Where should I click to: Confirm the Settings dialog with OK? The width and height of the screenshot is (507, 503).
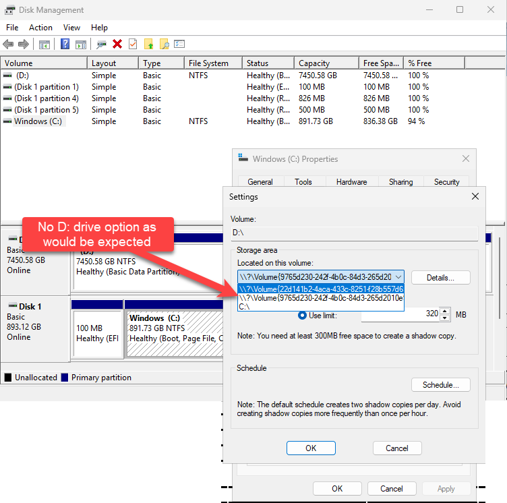click(311, 448)
